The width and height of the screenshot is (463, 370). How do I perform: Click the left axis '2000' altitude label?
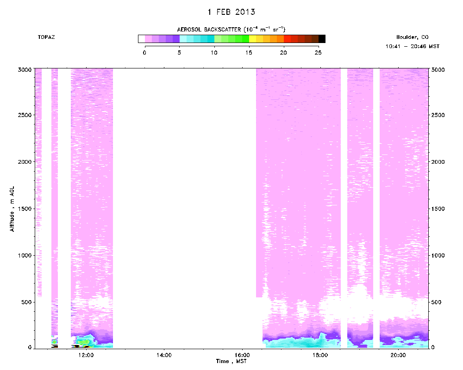[x=25, y=162]
